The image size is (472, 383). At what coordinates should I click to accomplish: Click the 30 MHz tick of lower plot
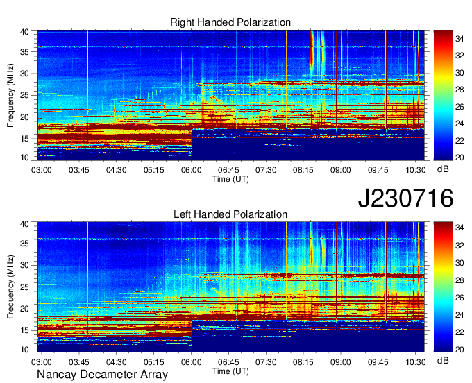click(x=24, y=265)
